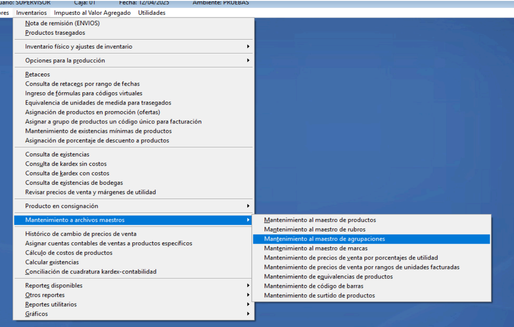Viewport: 514px width, 327px height.
Task: Expand Producto en consignación submenu
Action: point(61,206)
